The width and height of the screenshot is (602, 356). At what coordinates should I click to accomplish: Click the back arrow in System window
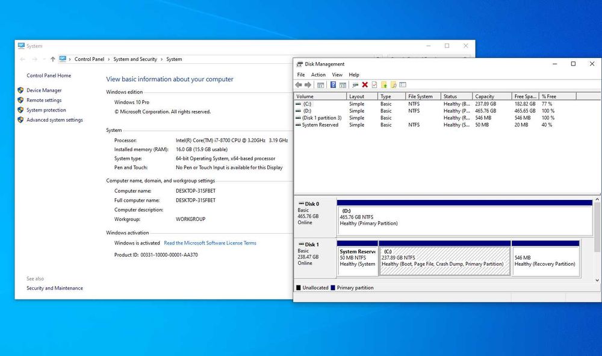[22, 59]
